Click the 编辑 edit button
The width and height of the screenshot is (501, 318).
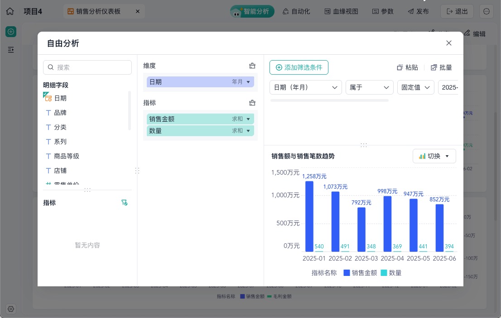click(475, 33)
